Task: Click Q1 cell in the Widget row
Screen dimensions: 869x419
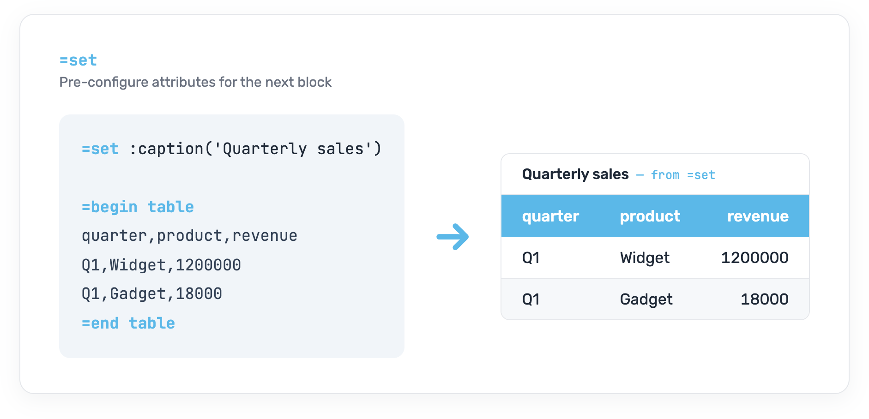Action: (x=531, y=257)
